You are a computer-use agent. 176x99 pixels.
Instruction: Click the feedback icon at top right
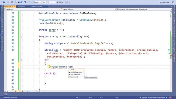(173, 2)
